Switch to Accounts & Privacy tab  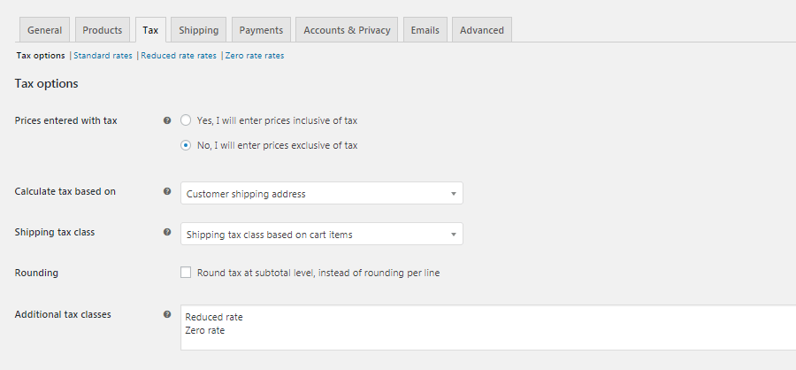coord(347,30)
